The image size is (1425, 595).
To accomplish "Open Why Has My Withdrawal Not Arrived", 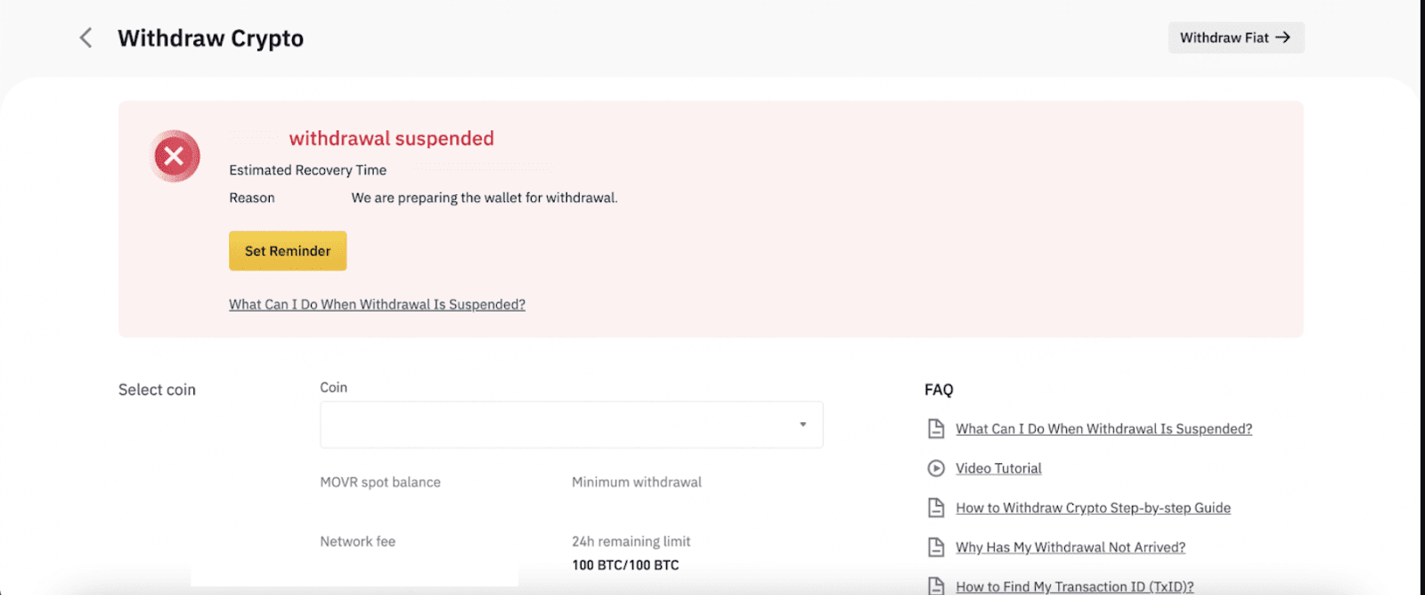I will (1071, 547).
